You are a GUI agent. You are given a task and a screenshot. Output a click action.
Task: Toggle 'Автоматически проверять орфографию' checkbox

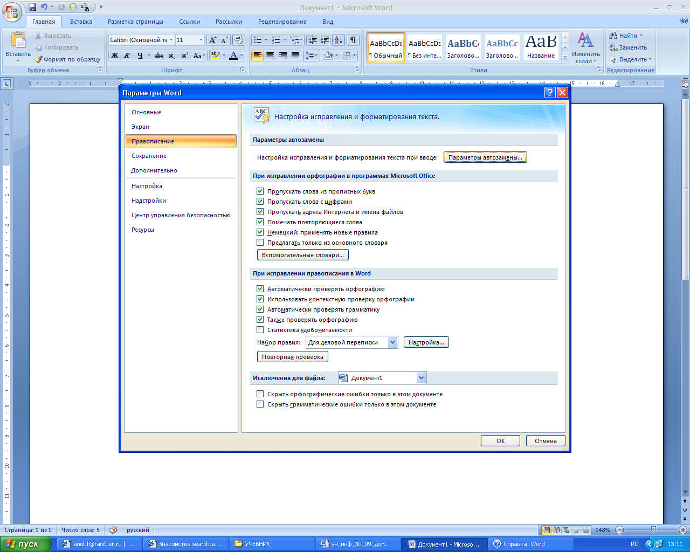coord(260,289)
